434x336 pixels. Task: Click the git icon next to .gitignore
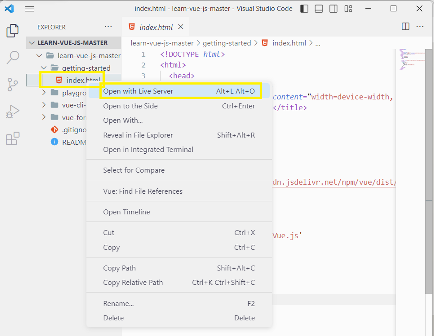click(x=54, y=130)
